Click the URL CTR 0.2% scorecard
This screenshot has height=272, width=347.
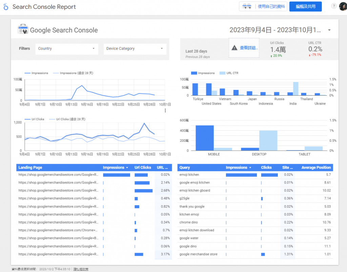click(x=315, y=49)
